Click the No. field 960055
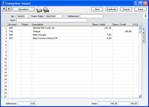The image size is (149, 107). point(22,16)
